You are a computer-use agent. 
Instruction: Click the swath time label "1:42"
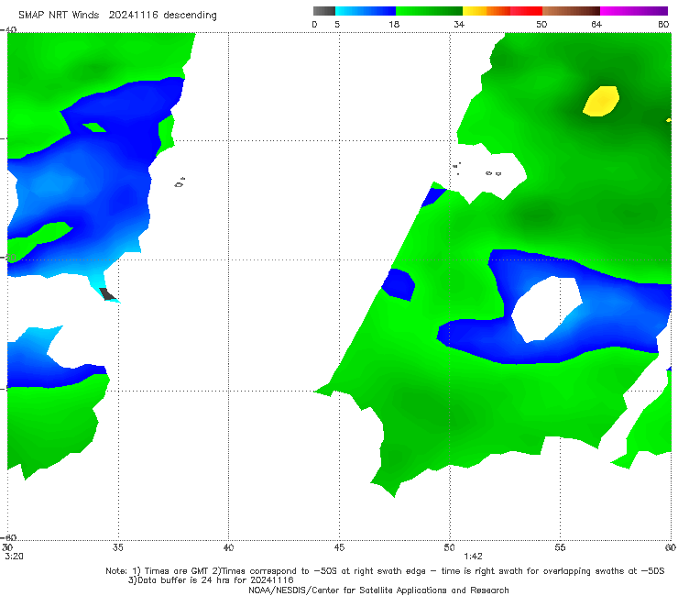point(473,557)
